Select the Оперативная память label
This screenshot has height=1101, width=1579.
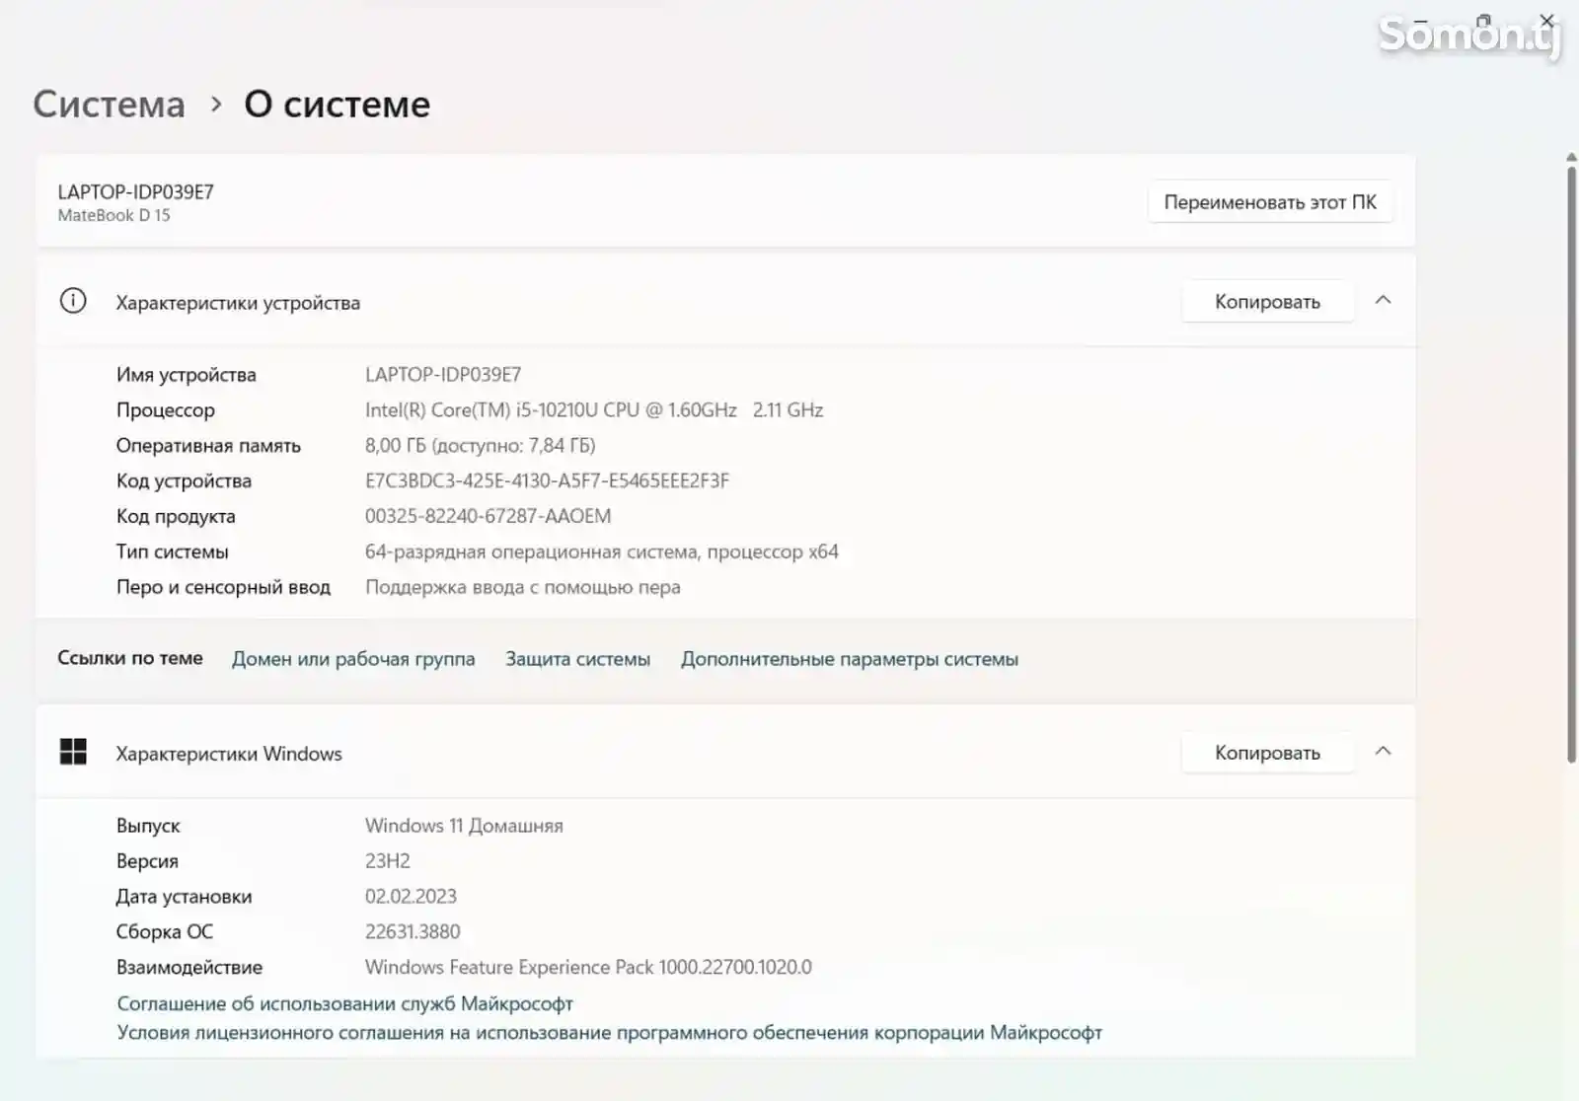pyautogui.click(x=208, y=446)
